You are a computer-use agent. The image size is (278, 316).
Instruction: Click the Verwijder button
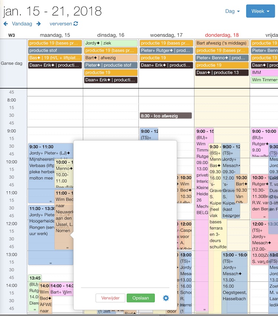110,298
